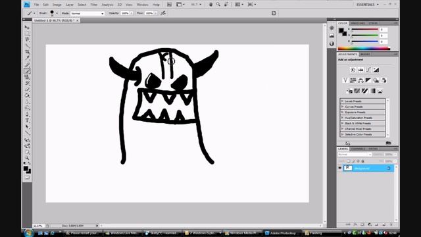This screenshot has width=421, height=237.
Task: Delete layer using trash icon
Action: (x=391, y=224)
